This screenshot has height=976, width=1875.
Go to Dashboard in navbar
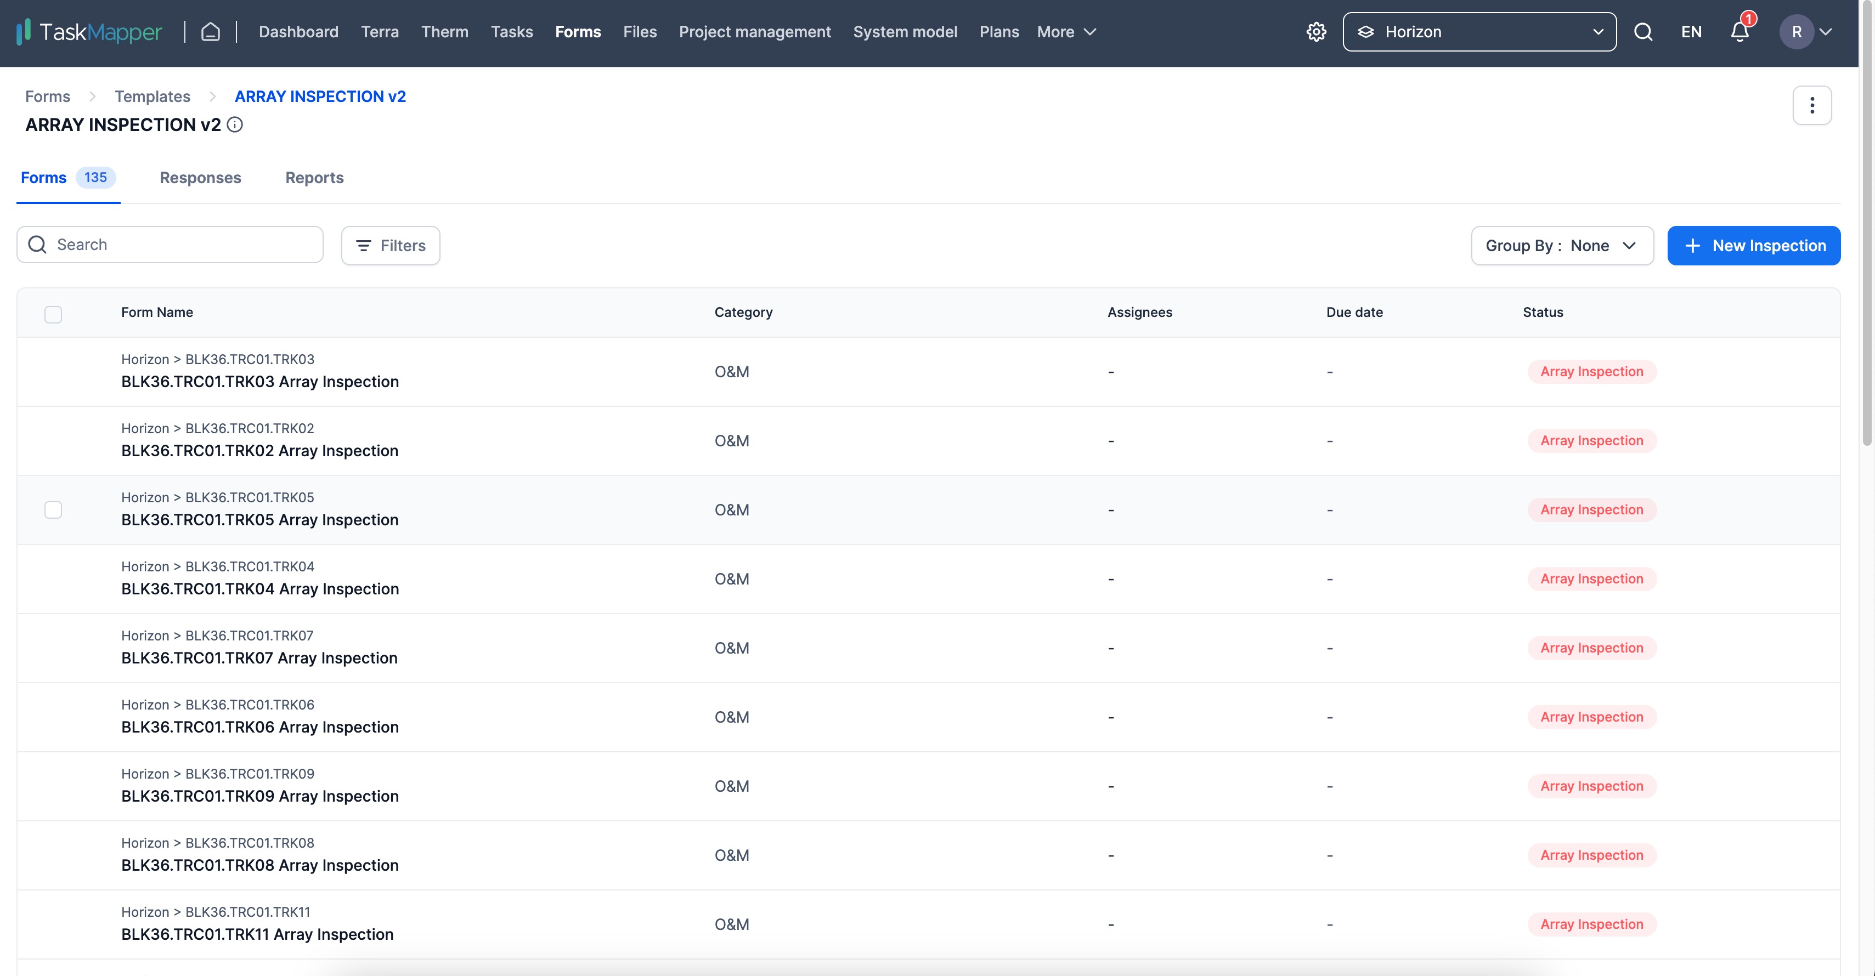click(298, 32)
